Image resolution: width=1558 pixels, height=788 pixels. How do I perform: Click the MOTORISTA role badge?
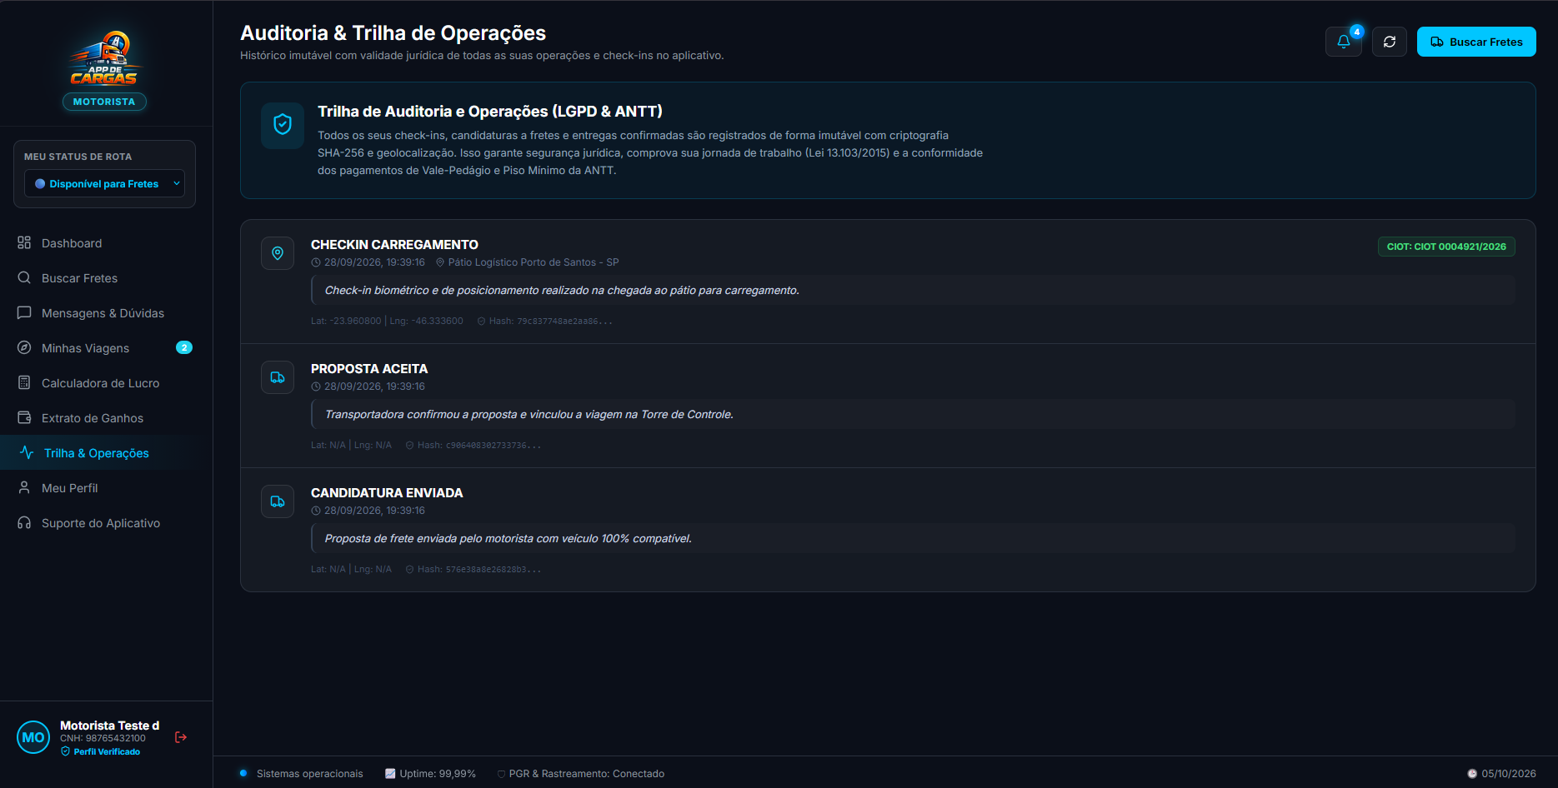click(104, 102)
